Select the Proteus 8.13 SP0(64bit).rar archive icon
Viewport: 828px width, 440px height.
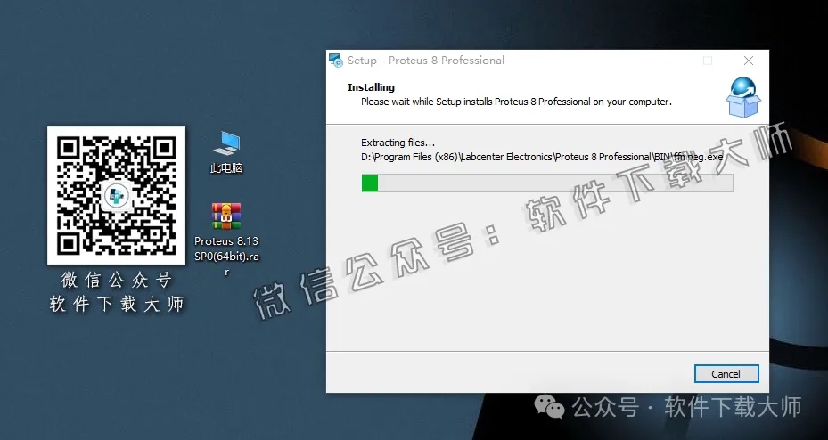[226, 216]
